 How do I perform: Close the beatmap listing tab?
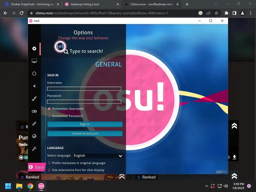pos(118,4)
